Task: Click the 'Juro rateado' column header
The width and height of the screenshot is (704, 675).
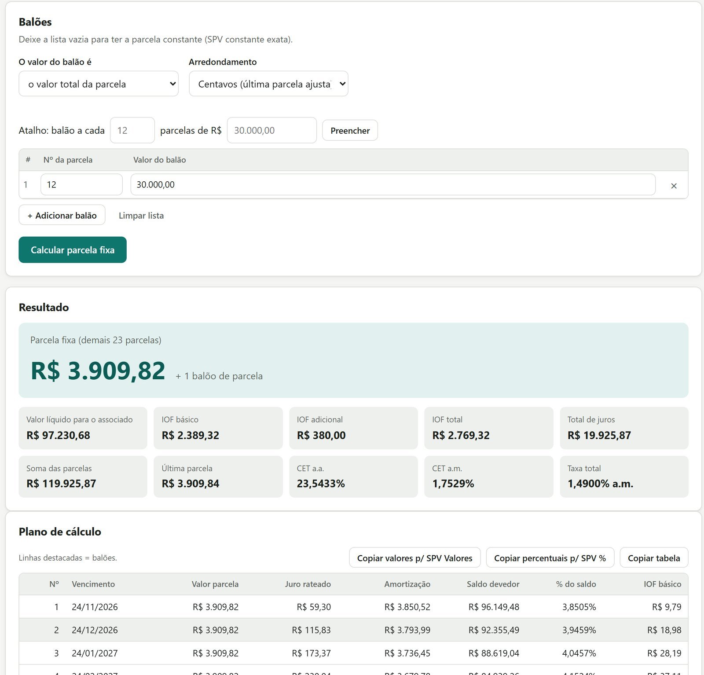Action: pos(308,584)
